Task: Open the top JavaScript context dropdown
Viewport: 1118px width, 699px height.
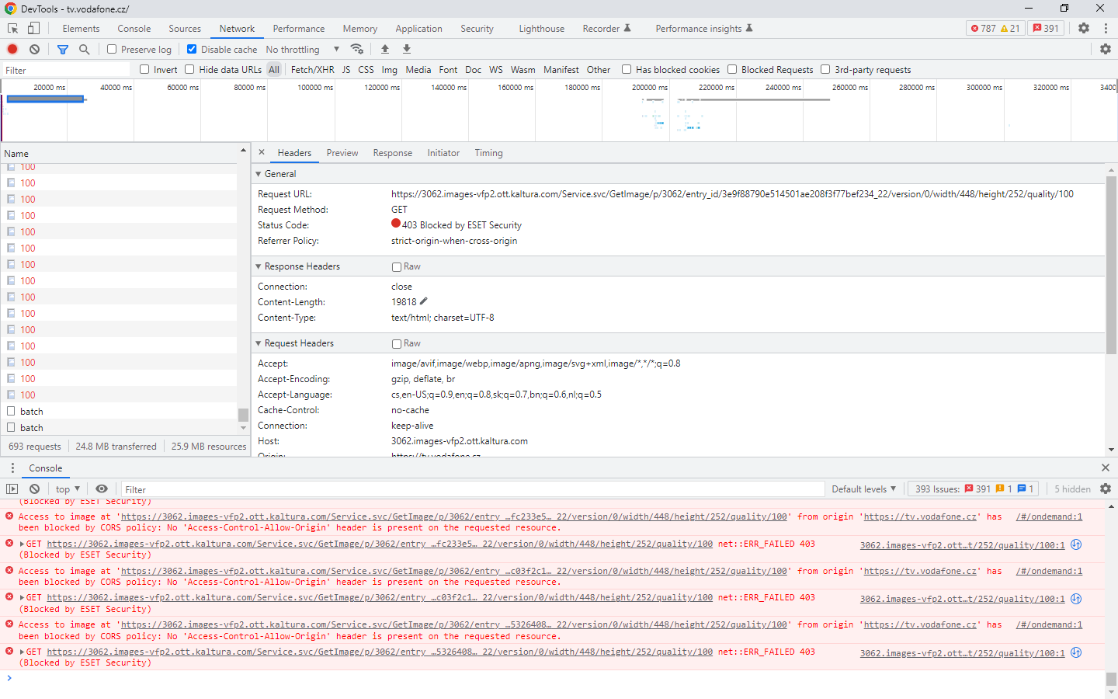Action: coord(68,489)
